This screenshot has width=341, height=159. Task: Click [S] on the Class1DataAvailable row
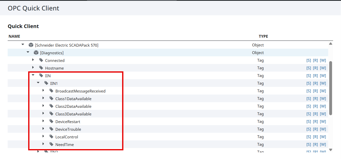pyautogui.click(x=309, y=99)
